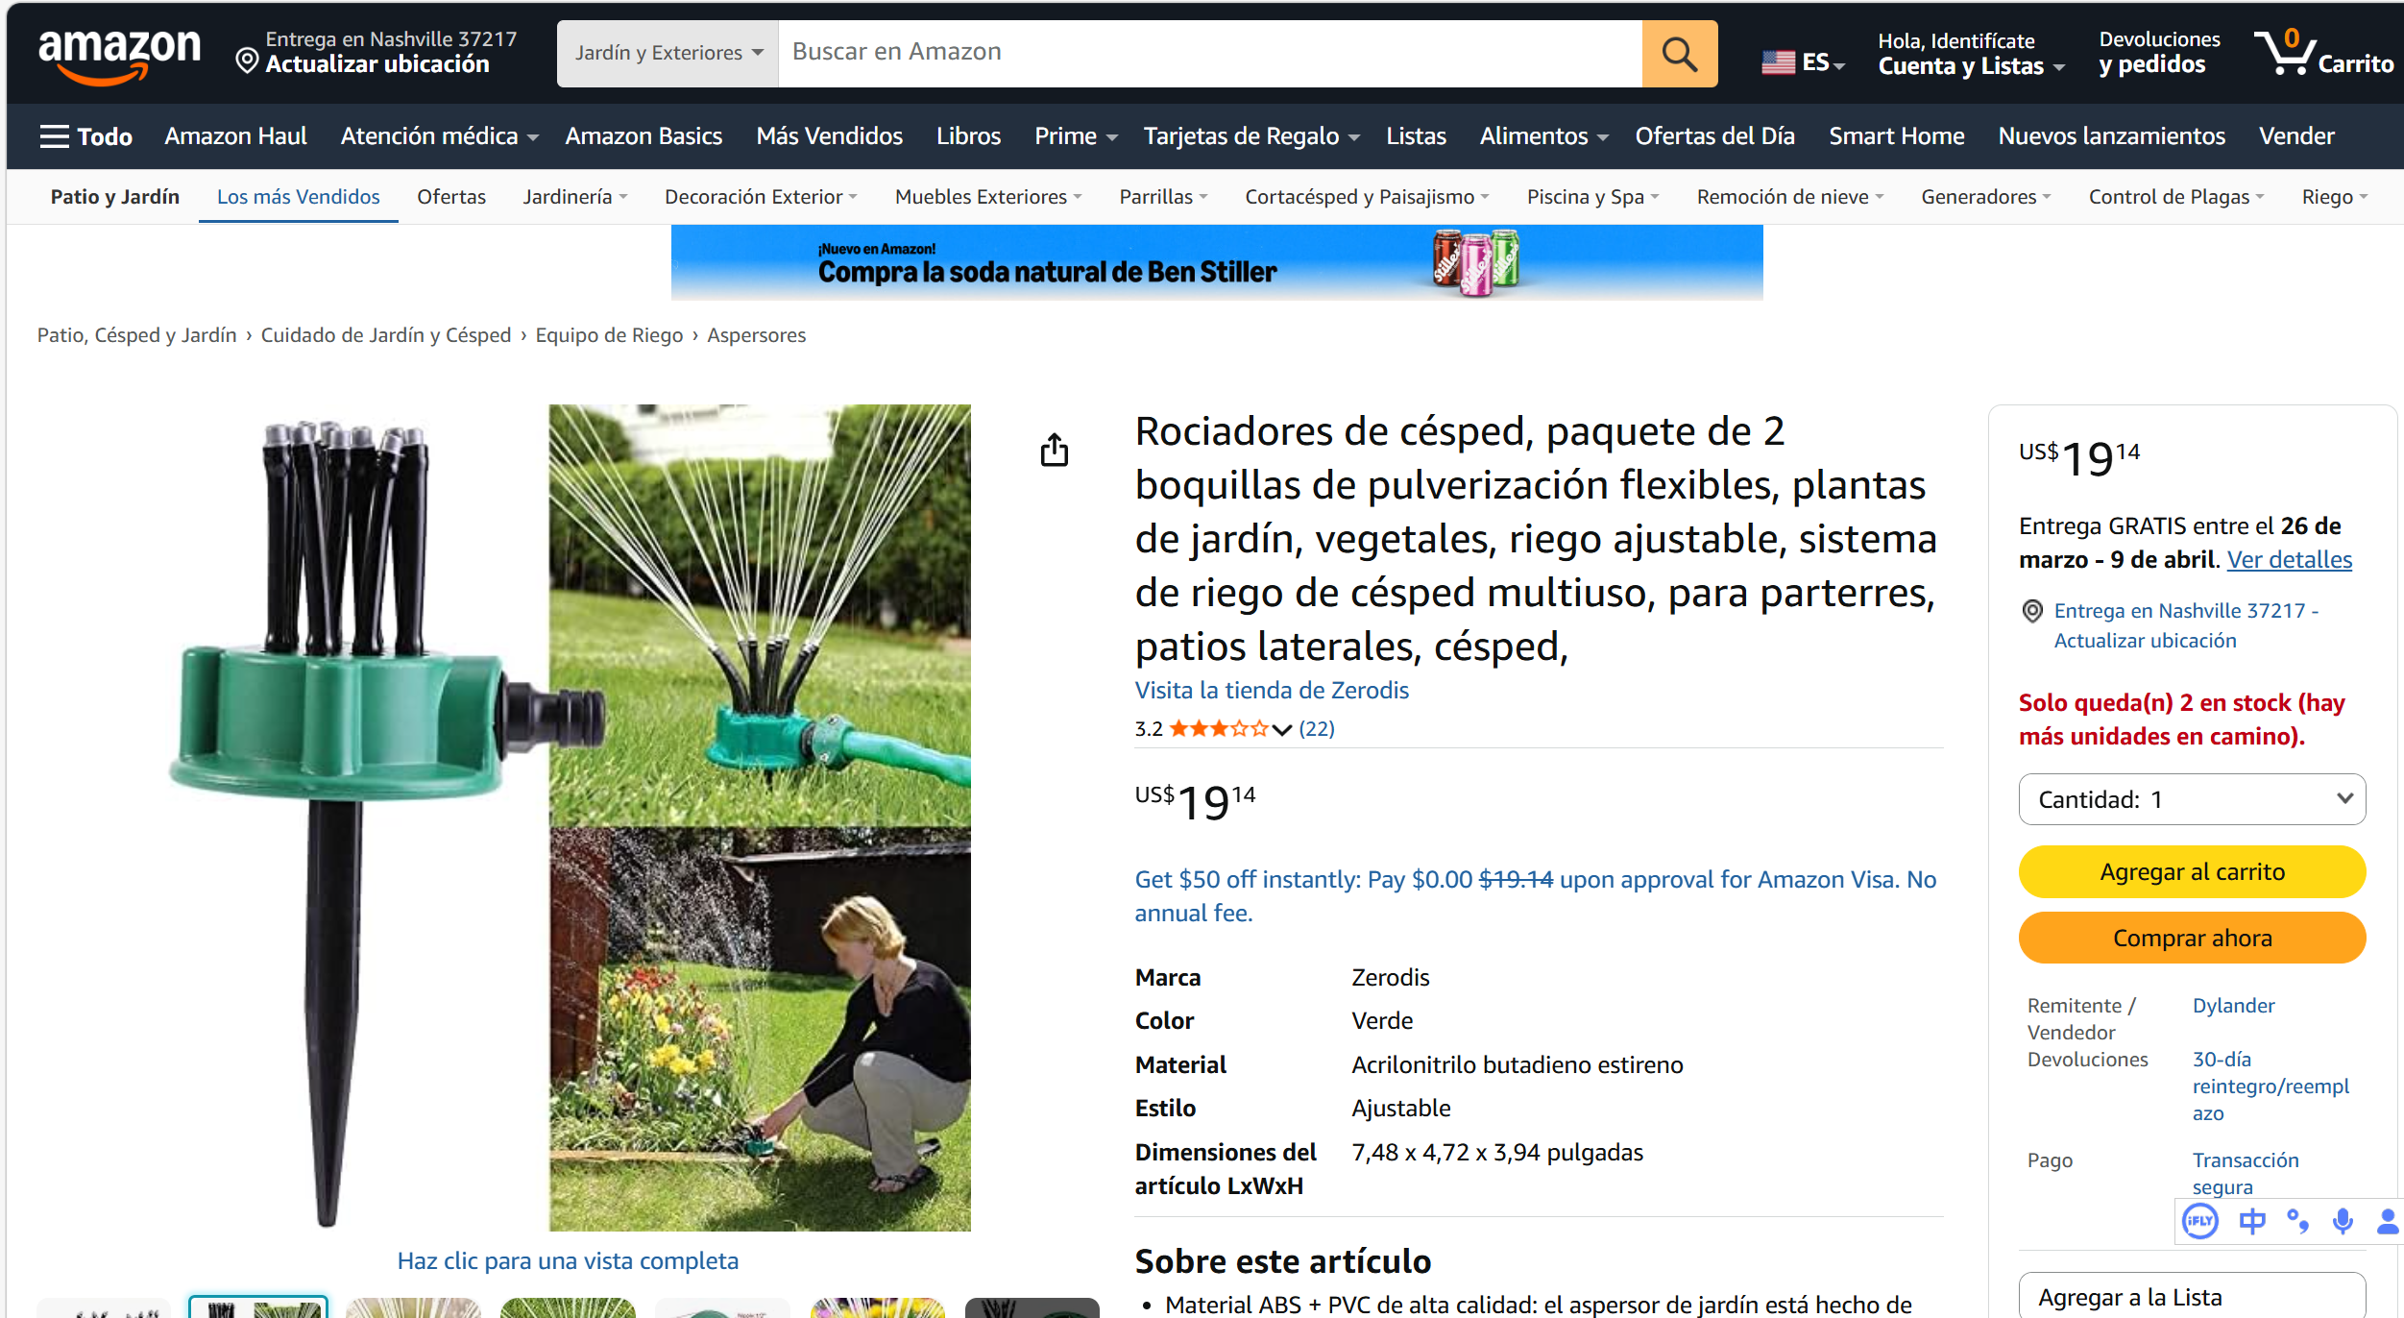Click the Buscar en Amazon search field
This screenshot has height=1318, width=2404.
click(x=1208, y=53)
